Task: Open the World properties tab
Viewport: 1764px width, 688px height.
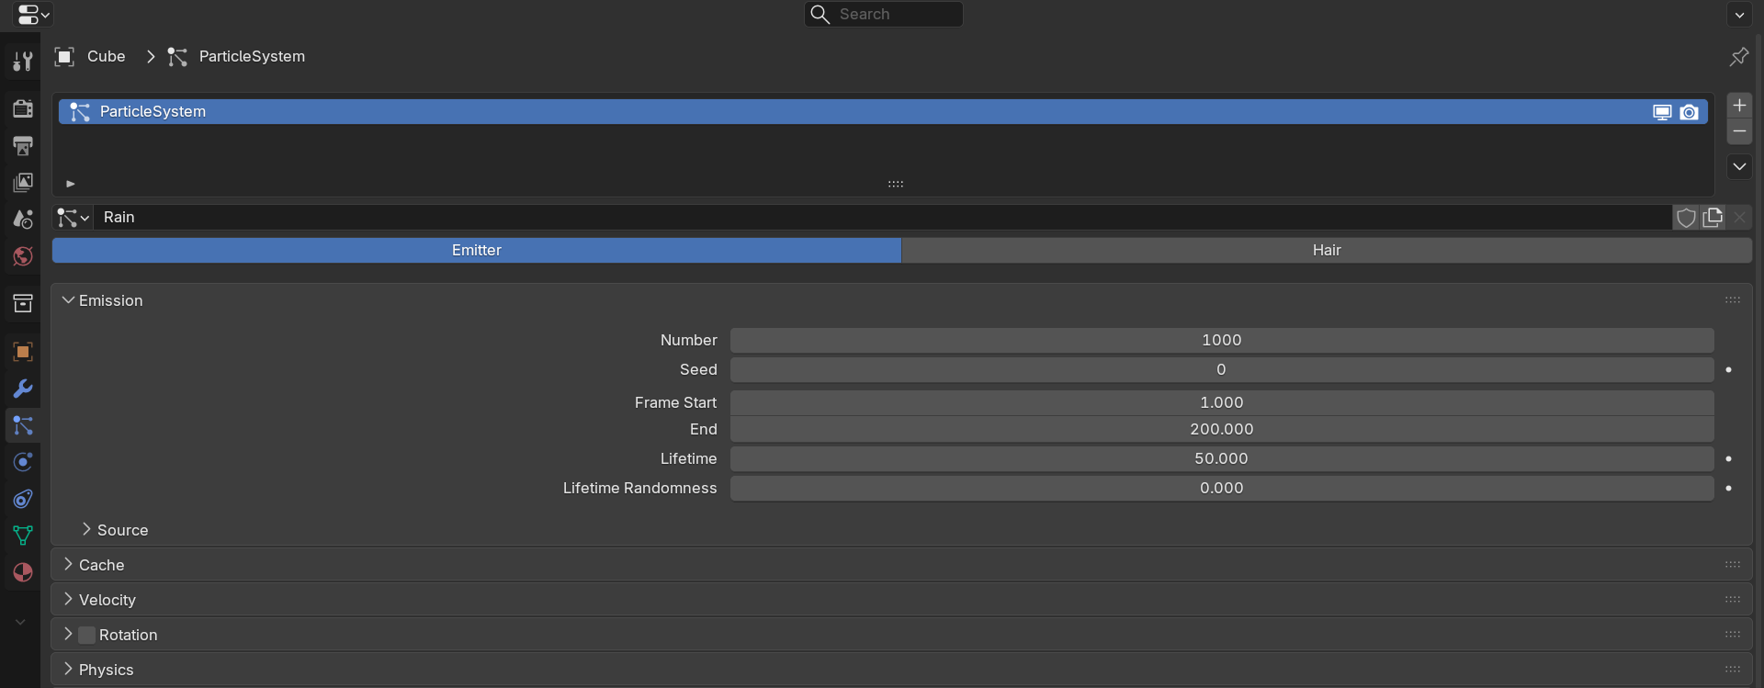Action: click(x=23, y=255)
